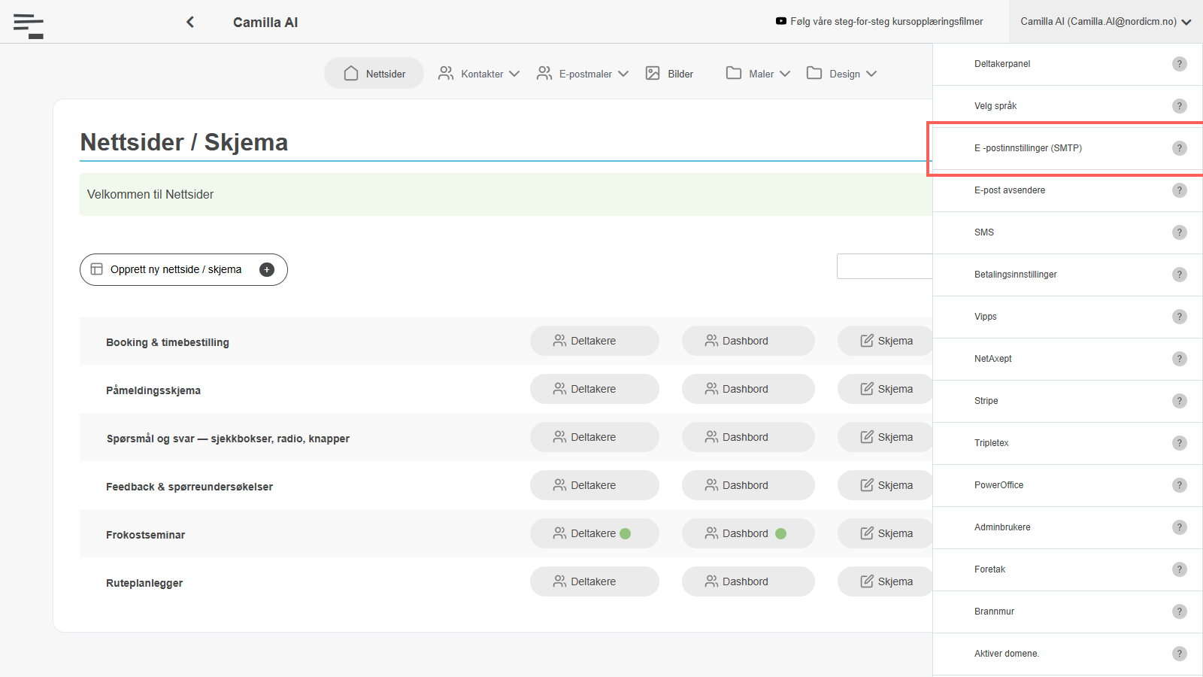1203x677 pixels.
Task: Open Aktiver domene menu entry
Action: [1068, 654]
